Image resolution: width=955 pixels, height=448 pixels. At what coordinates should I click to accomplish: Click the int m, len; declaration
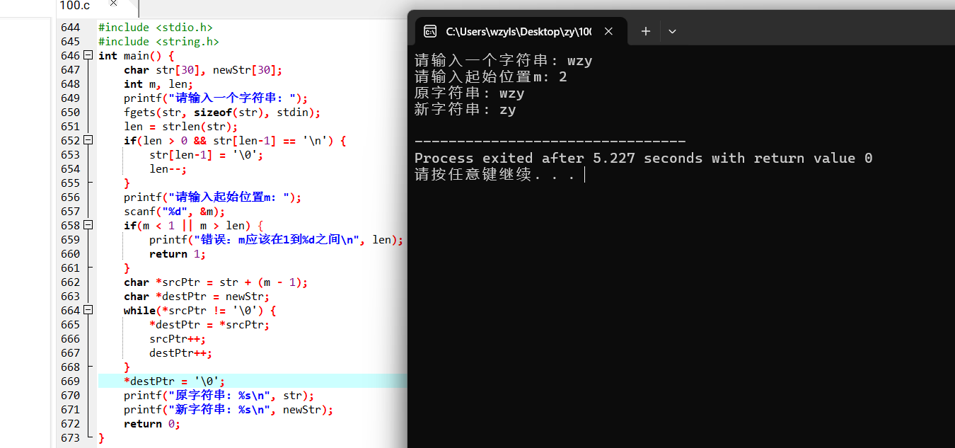pos(158,84)
